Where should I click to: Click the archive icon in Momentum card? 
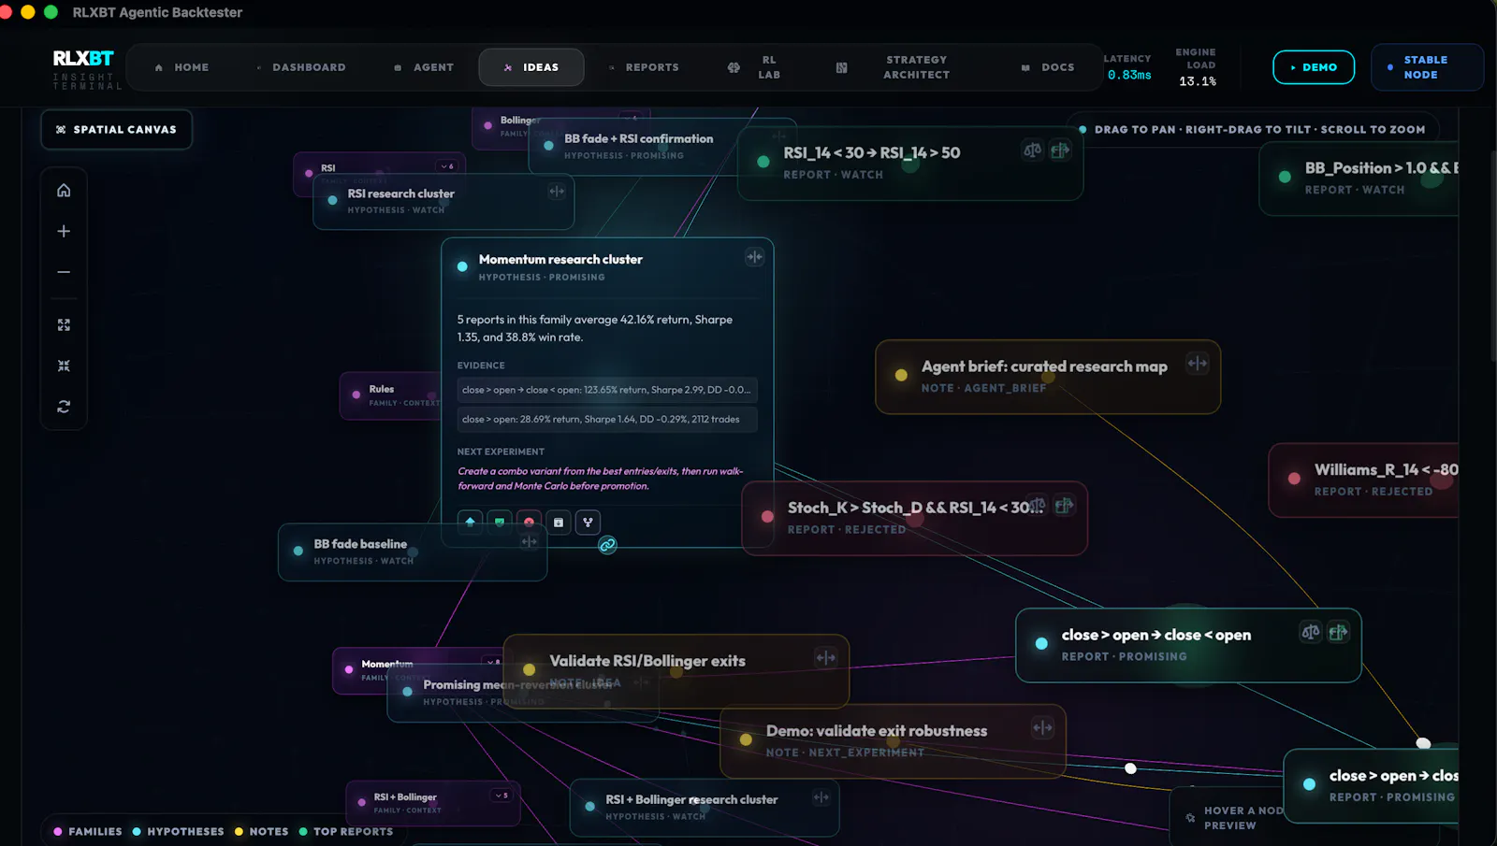pyautogui.click(x=559, y=522)
